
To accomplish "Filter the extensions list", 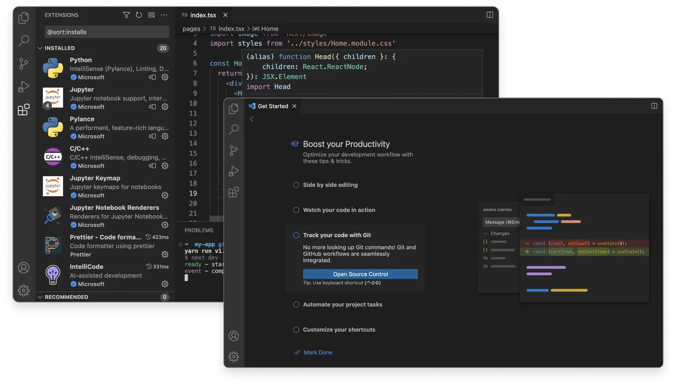I will pos(126,15).
